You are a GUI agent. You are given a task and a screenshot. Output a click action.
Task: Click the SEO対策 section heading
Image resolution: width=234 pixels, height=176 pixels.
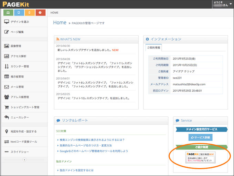(x=61, y=131)
